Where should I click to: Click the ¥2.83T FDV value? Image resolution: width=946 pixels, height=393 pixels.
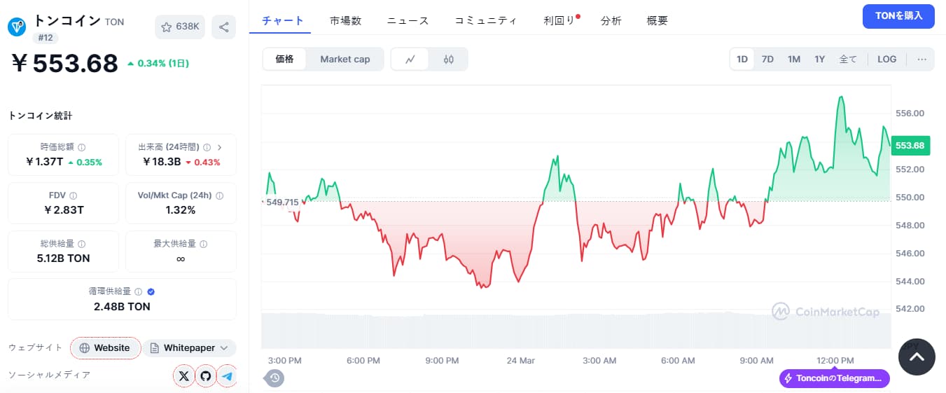pyautogui.click(x=64, y=209)
